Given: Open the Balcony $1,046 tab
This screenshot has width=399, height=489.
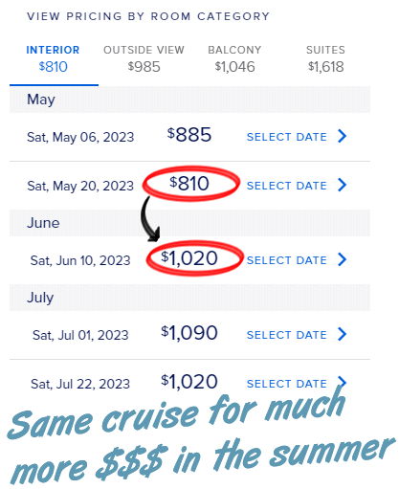Looking at the screenshot, I should coord(234,59).
